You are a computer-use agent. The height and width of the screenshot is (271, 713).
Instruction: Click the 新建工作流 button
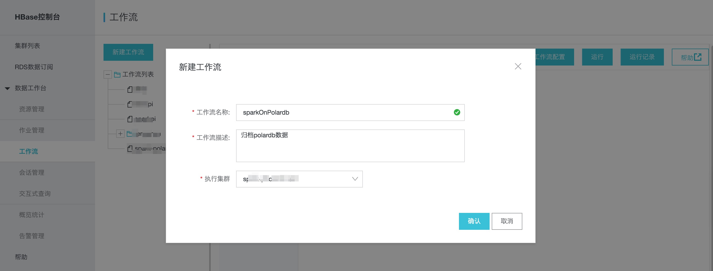pyautogui.click(x=128, y=52)
